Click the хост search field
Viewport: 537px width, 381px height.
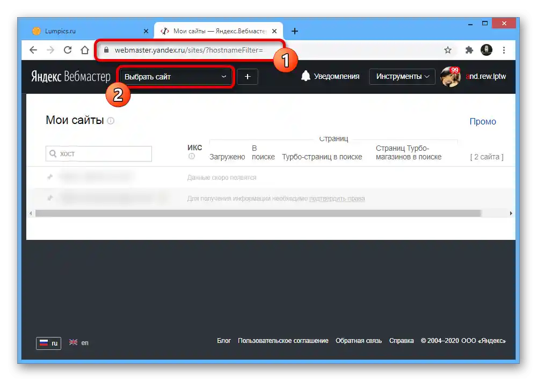click(x=99, y=153)
